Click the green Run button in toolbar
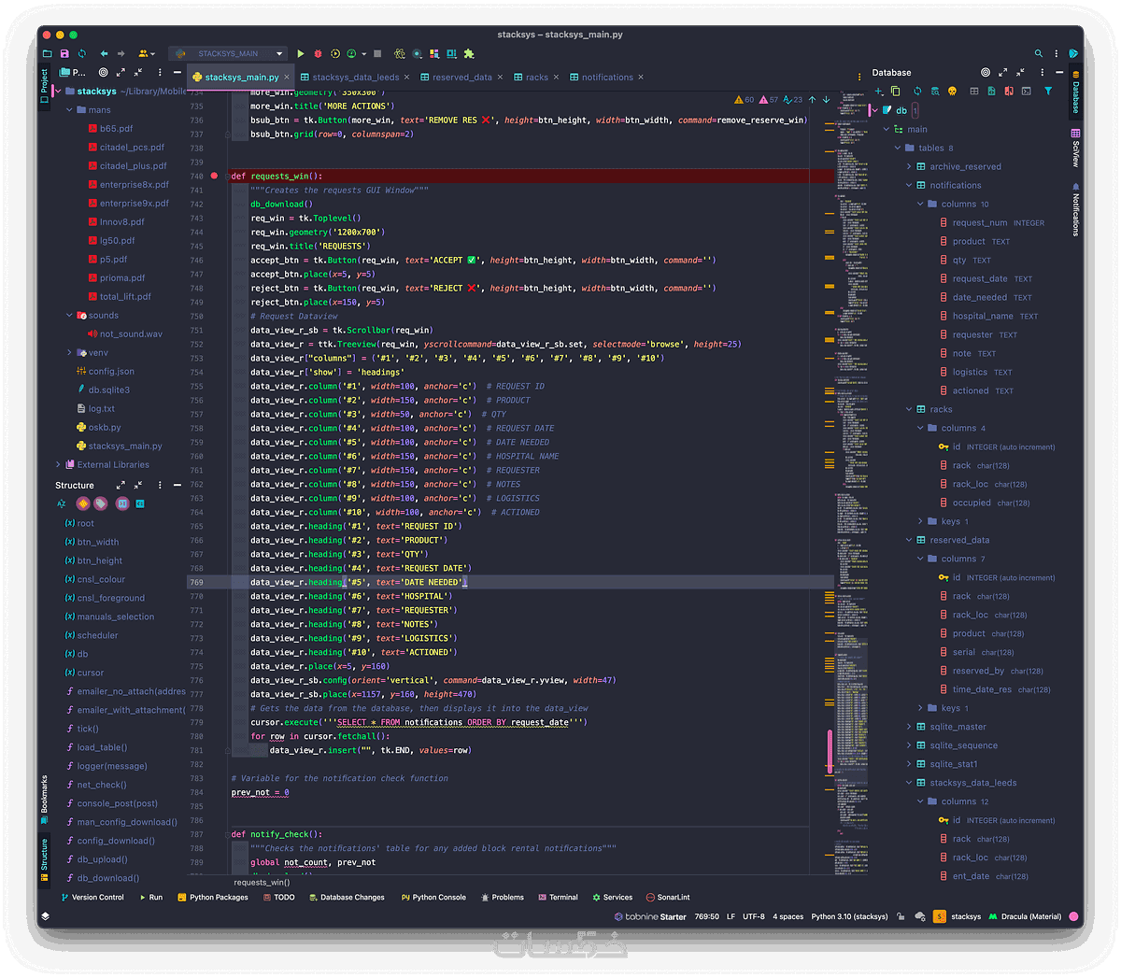Screen dimensions: 1121x978 (301, 54)
